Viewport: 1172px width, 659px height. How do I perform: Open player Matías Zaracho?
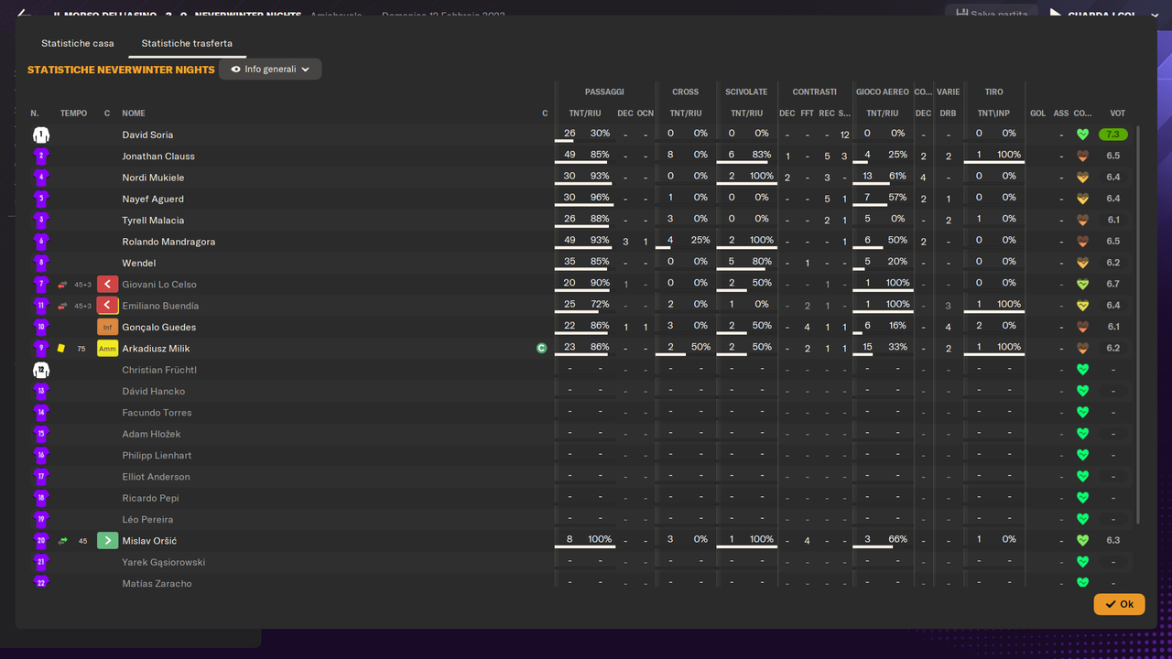157,583
